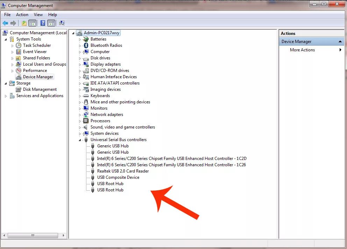
Task: Open the View menu
Action: [38, 15]
